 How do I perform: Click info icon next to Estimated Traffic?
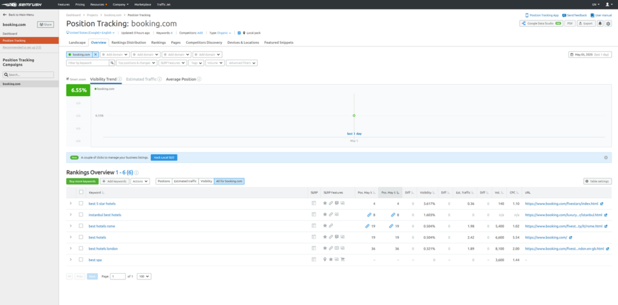pos(159,79)
